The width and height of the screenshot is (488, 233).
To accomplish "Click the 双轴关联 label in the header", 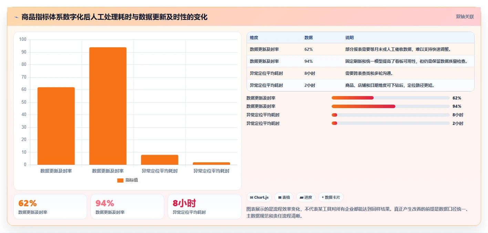I will pos(465,17).
